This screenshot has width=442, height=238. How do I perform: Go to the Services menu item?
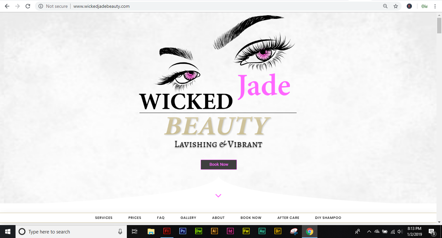pos(104,218)
